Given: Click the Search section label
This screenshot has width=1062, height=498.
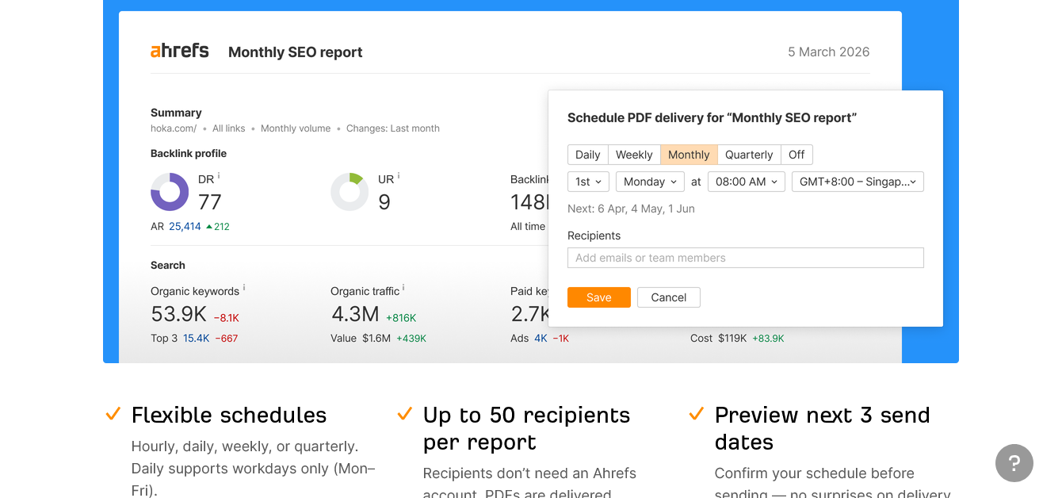Looking at the screenshot, I should click(x=168, y=265).
